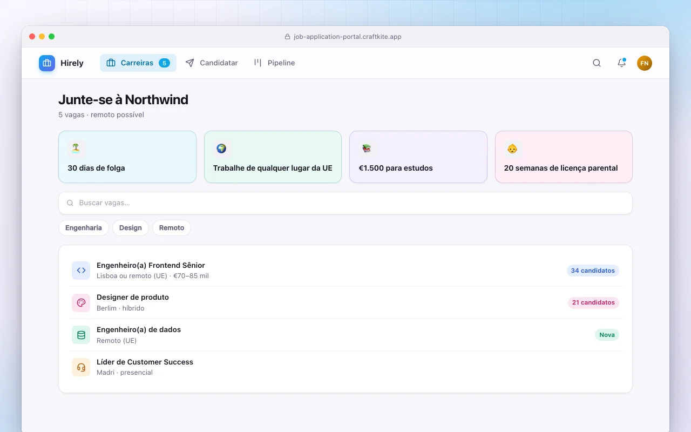Click the palm island emoji icon
This screenshot has height=432, width=691.
coord(76,148)
